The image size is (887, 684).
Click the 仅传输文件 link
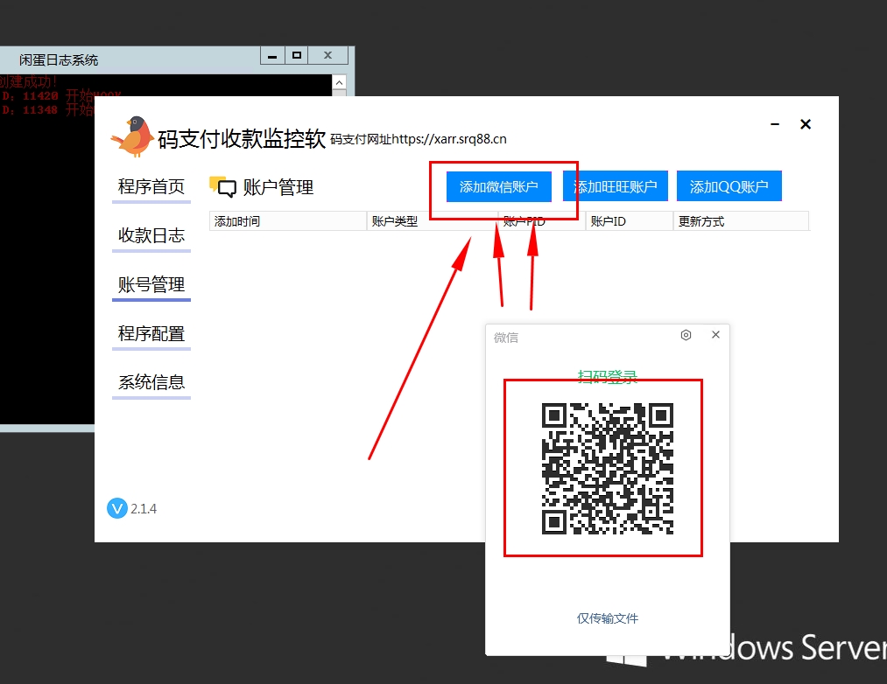608,618
